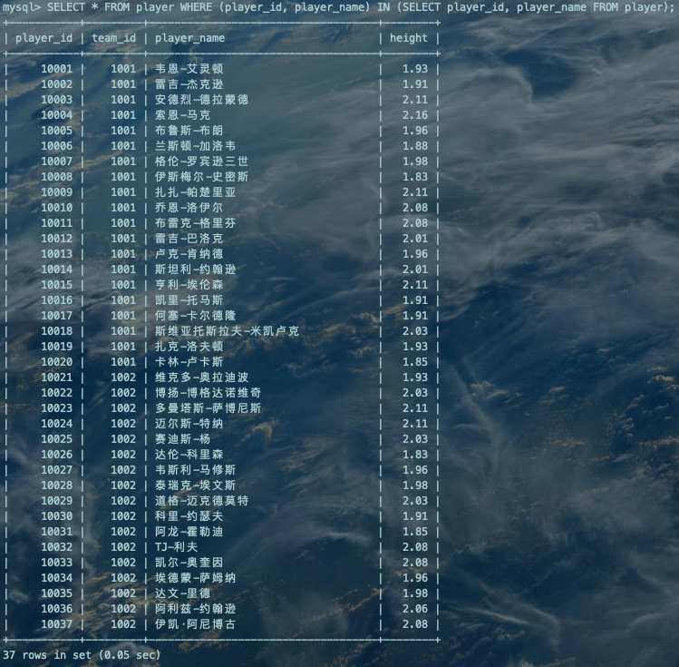
Task: Click player name 凯里-托马斯
Action: [x=189, y=299]
